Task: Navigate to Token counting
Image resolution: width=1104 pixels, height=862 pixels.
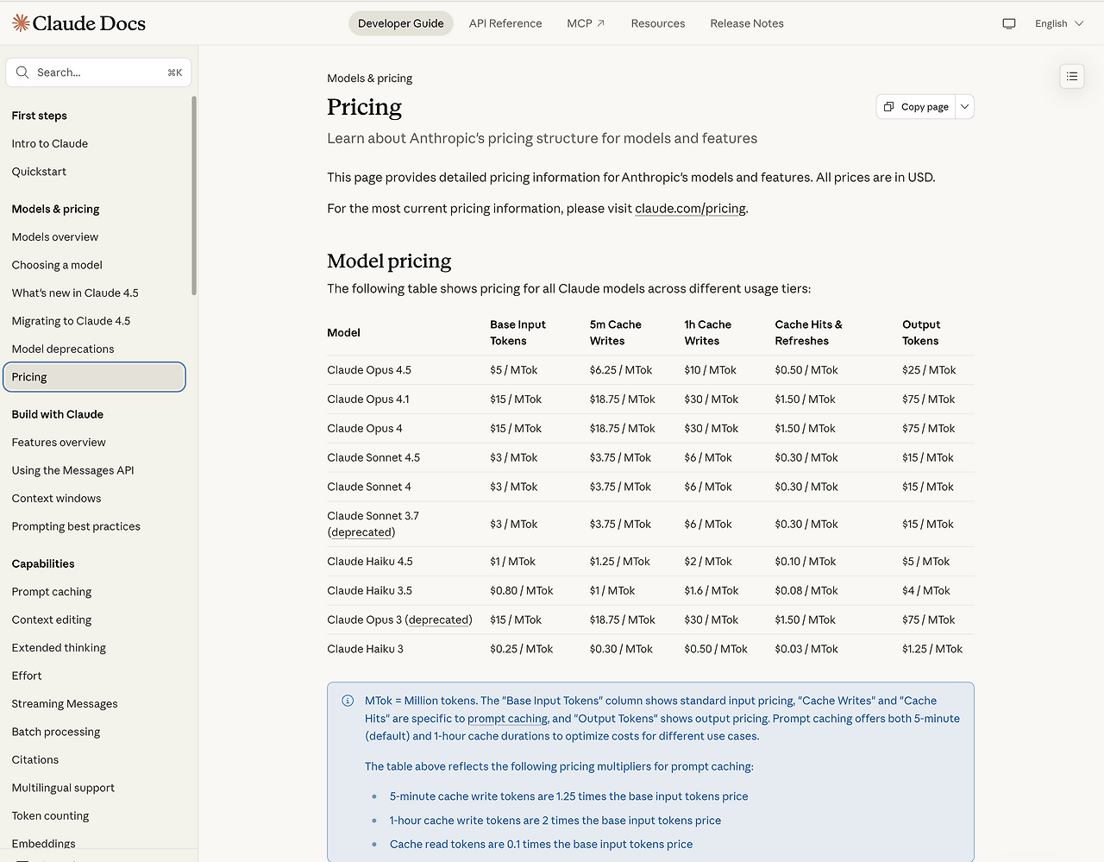Action: pyautogui.click(x=50, y=816)
